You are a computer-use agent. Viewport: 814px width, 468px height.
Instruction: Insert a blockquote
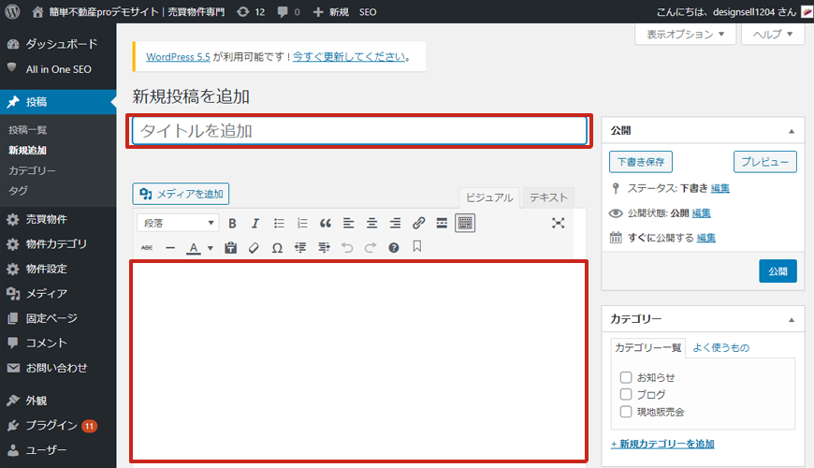coord(326,223)
